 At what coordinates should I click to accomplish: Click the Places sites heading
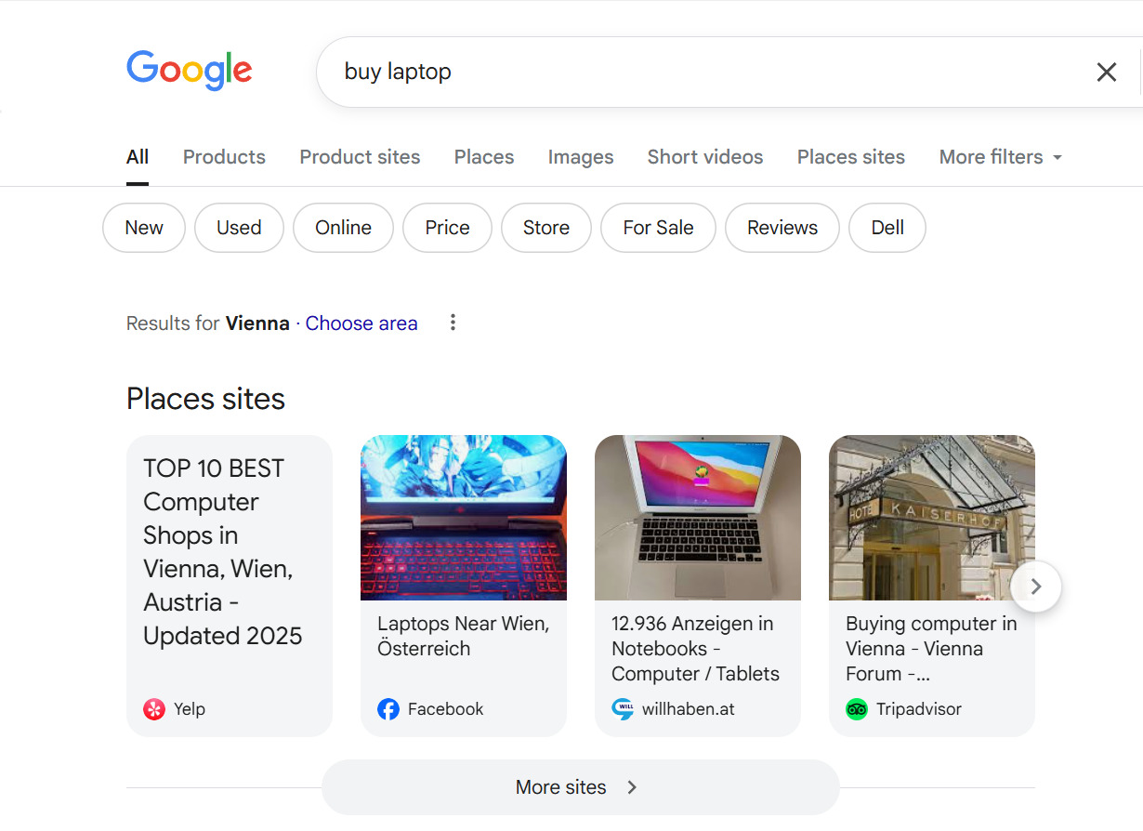coord(206,399)
